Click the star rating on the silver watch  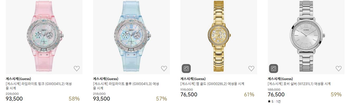click(271, 101)
